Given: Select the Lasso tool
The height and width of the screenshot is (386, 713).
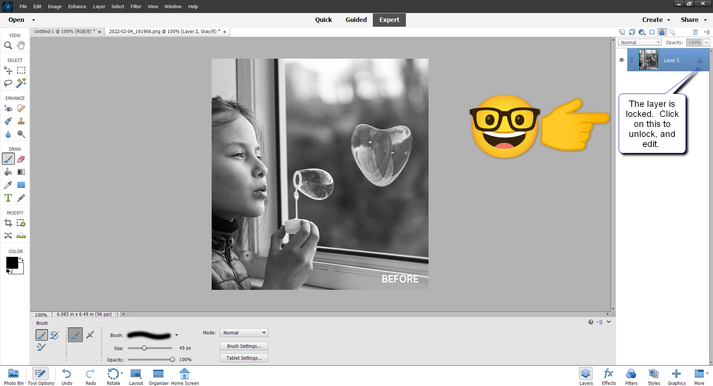Looking at the screenshot, I should [x=8, y=83].
